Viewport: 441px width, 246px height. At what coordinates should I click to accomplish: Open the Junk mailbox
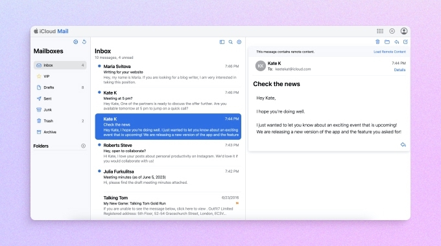pyautogui.click(x=60, y=110)
